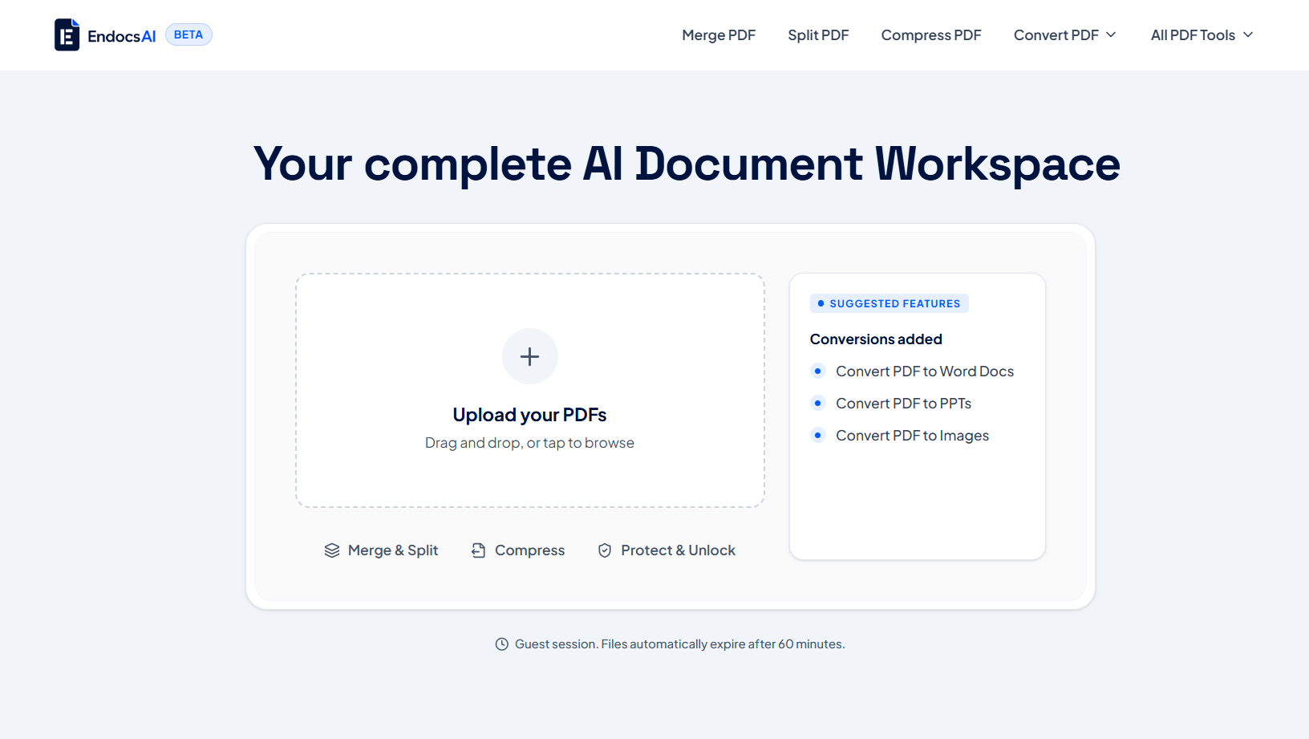Open Merge PDF in navigation
This screenshot has height=739, width=1309.
[719, 35]
